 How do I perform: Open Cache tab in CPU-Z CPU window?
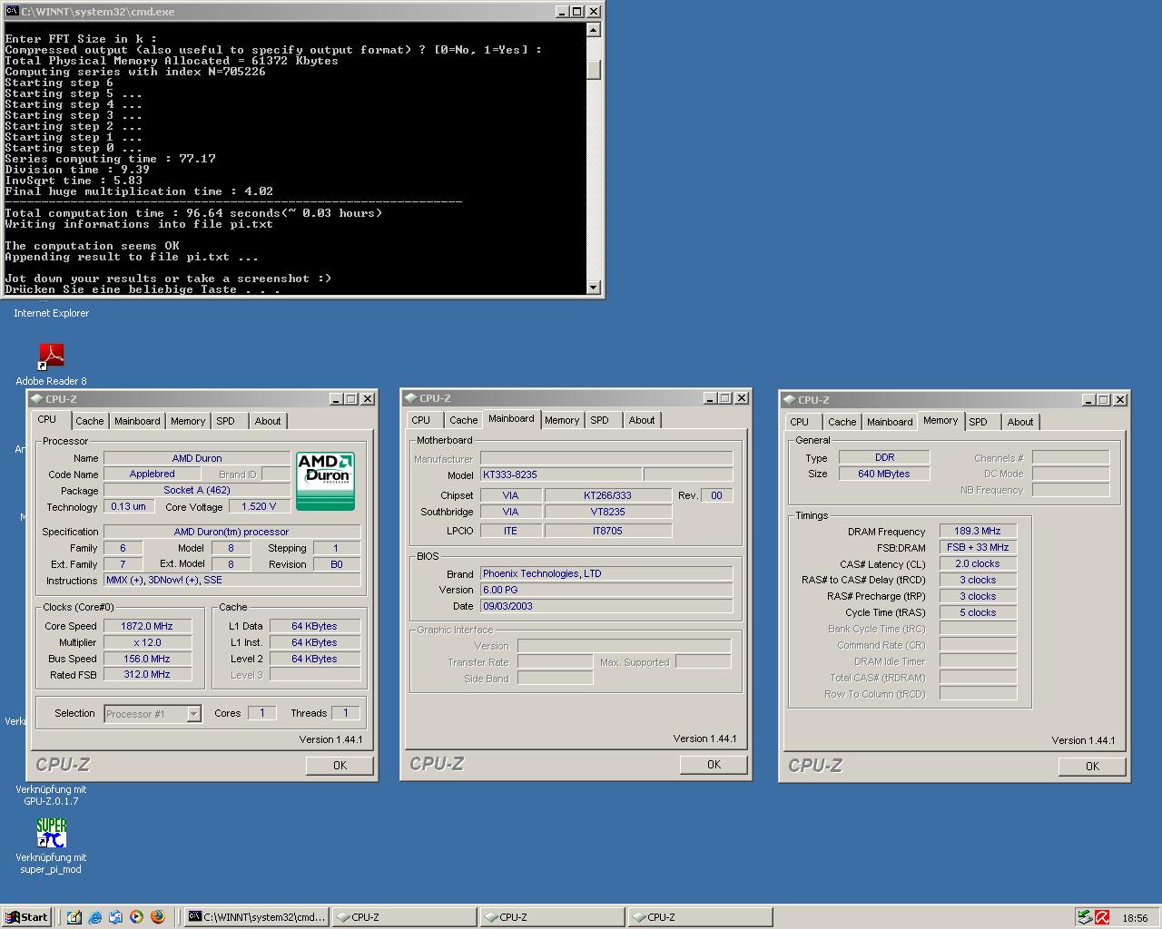tap(89, 421)
